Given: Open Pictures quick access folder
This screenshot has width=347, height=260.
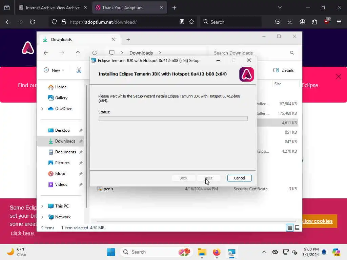Looking at the screenshot, I should tap(62, 163).
